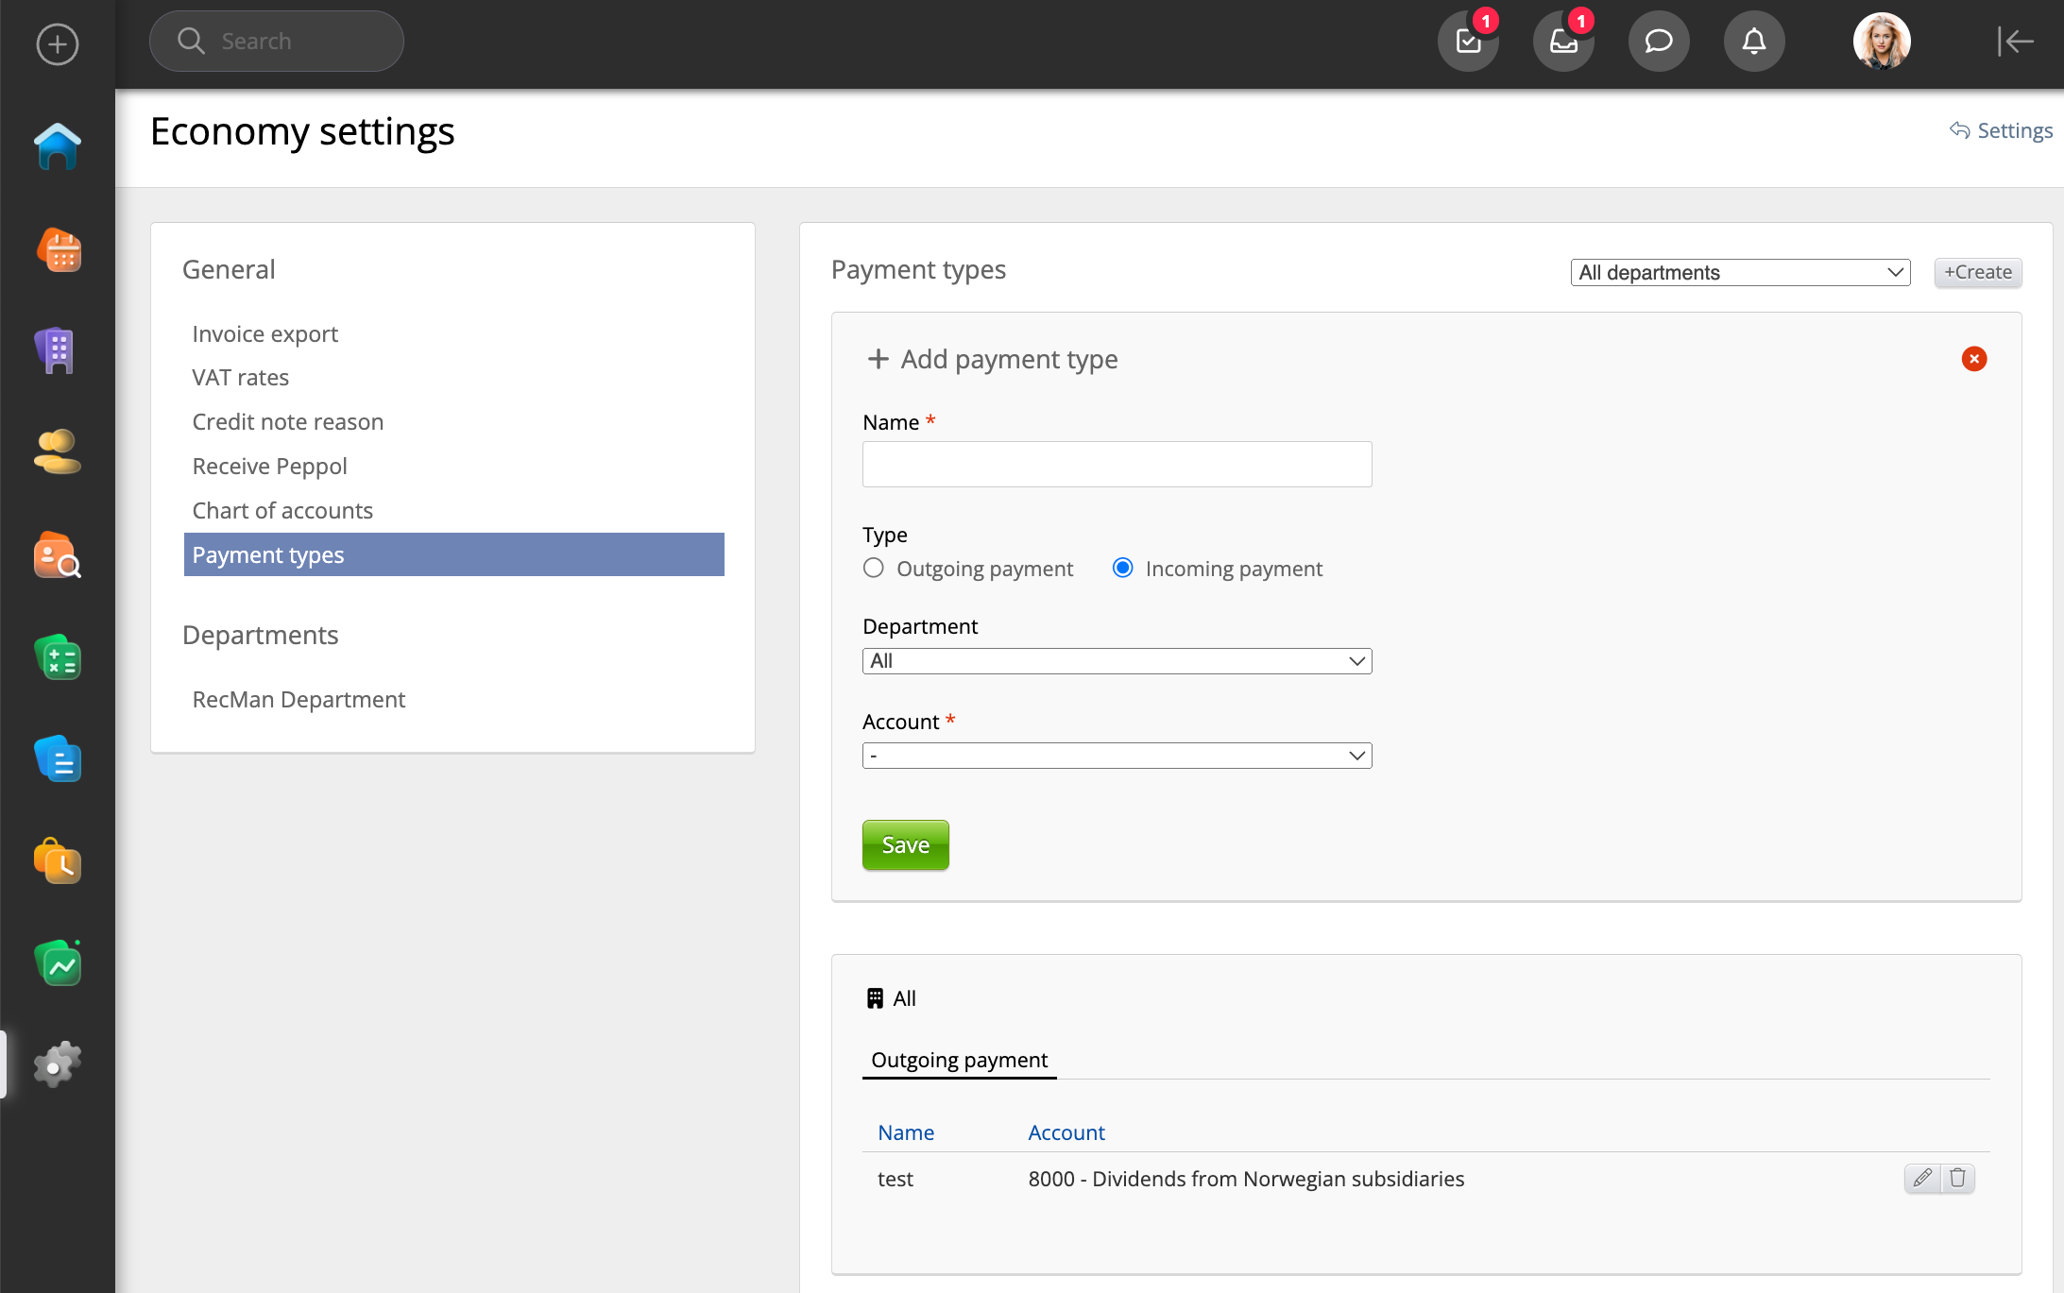Click the +Create button
The height and width of the screenshot is (1293, 2064).
point(1977,273)
